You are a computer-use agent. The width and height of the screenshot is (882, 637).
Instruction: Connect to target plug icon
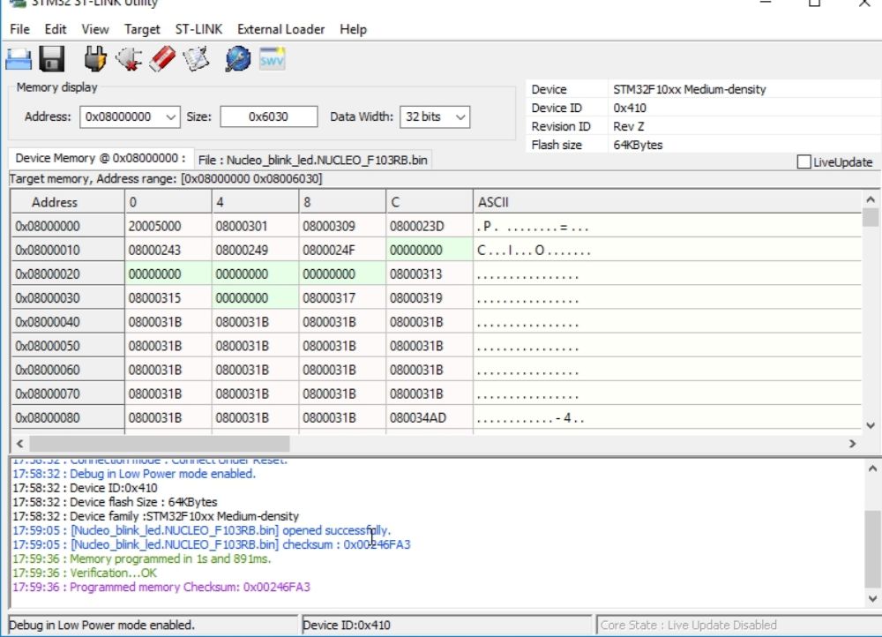[x=95, y=58]
